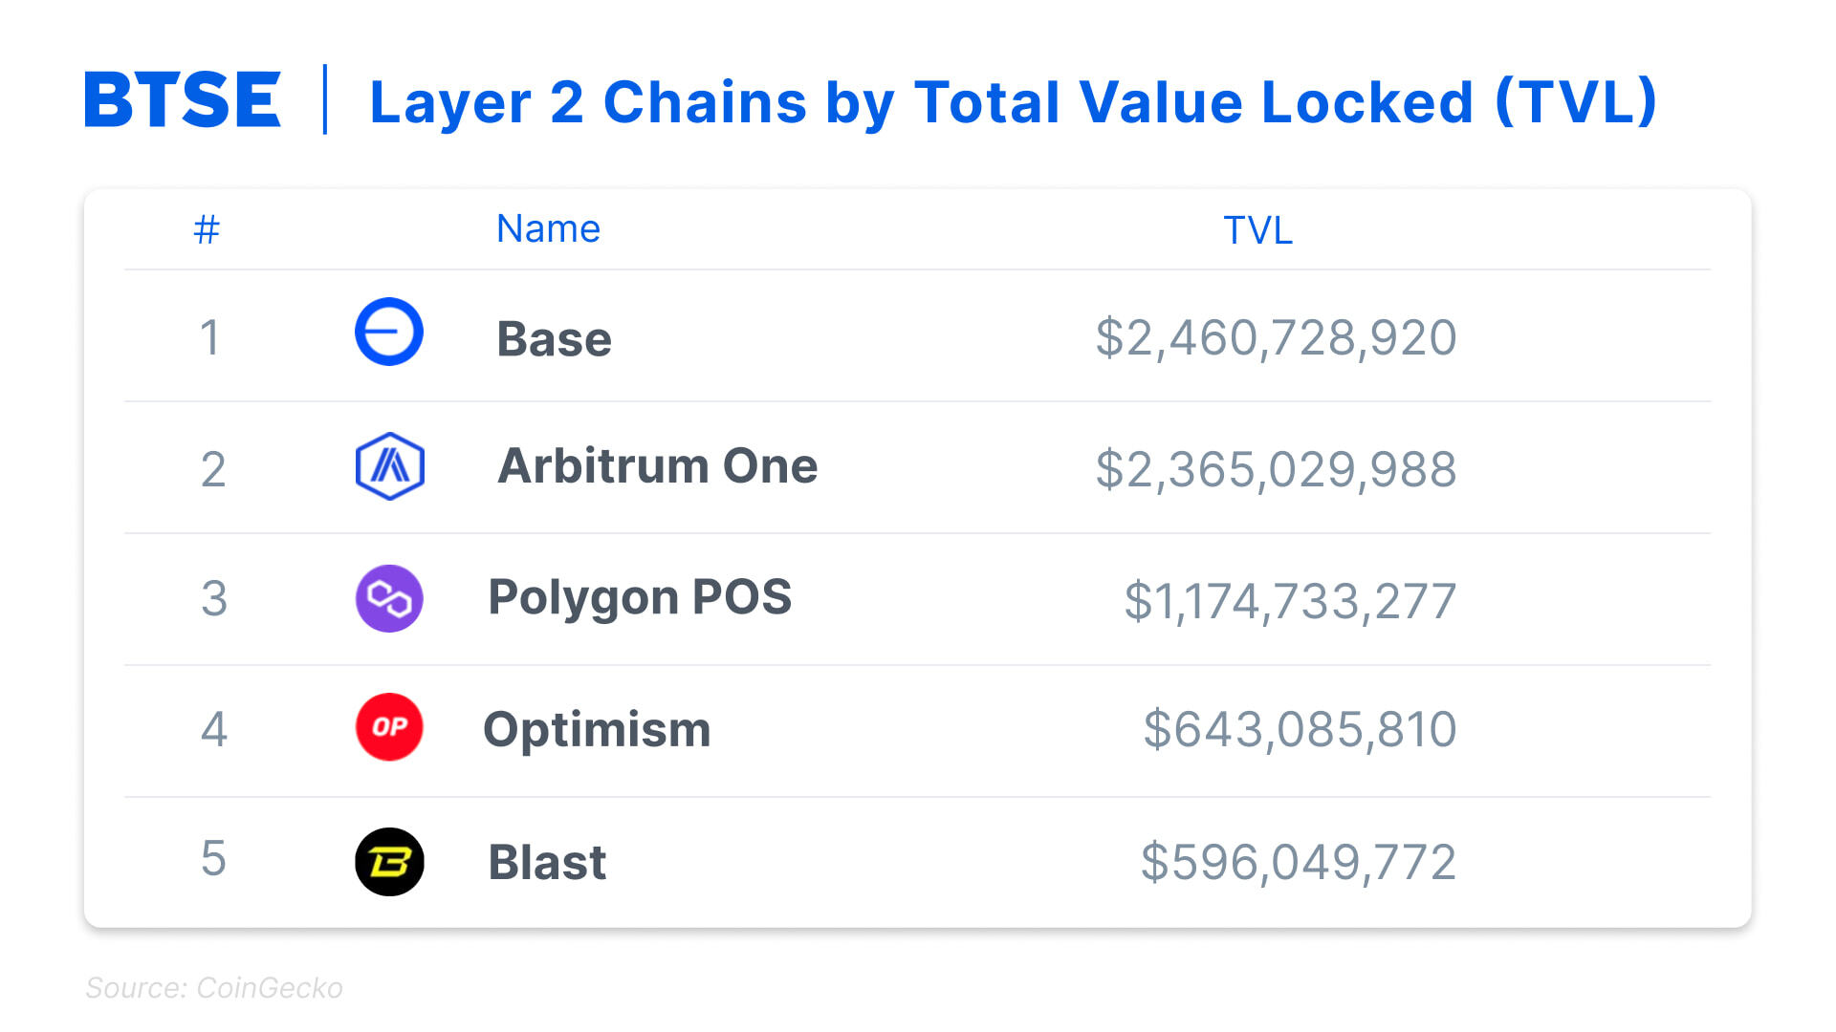Click Polygon POS TVL value $1,174,733,277
The height and width of the screenshot is (1032, 1836).
(1290, 601)
